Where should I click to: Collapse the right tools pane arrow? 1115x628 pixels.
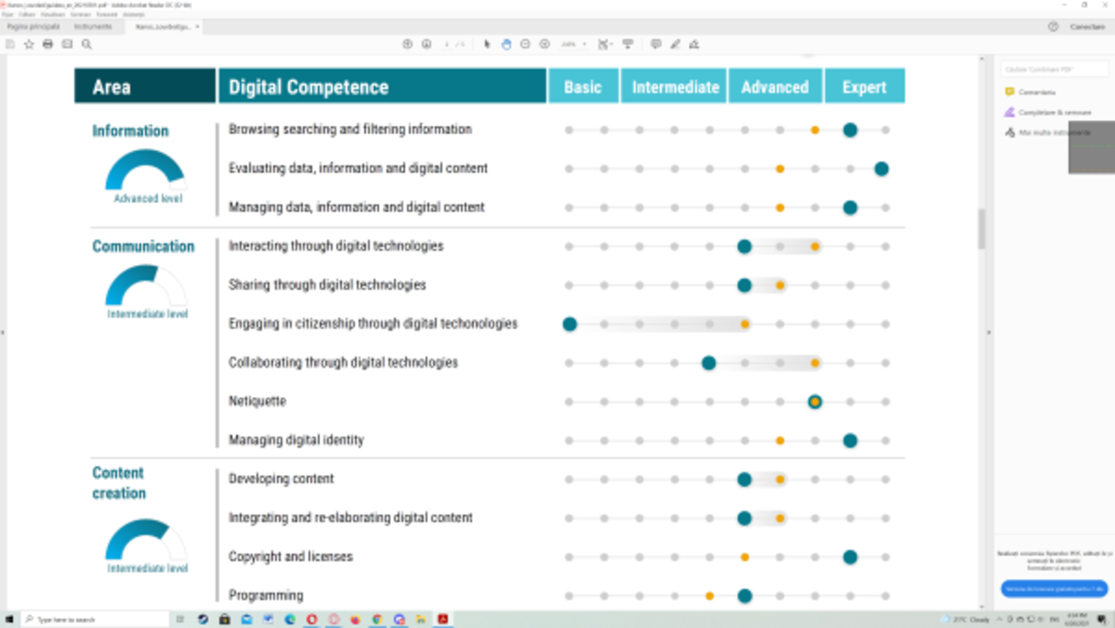tap(989, 332)
